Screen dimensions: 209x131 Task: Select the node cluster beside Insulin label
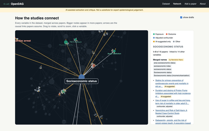(63, 91)
